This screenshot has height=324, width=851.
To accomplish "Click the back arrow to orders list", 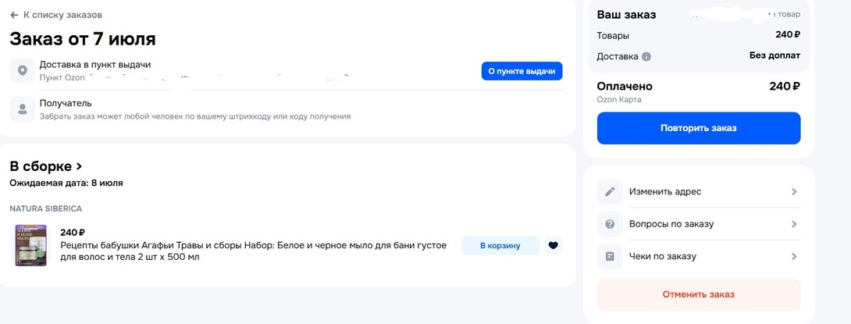I will coord(14,15).
